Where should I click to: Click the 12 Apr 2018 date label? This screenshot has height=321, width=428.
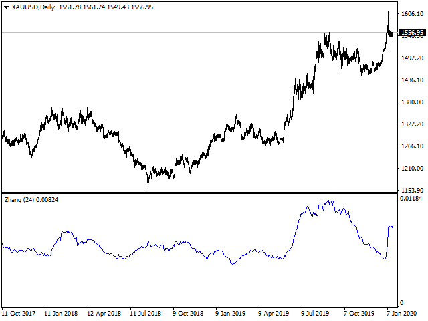pyautogui.click(x=104, y=314)
